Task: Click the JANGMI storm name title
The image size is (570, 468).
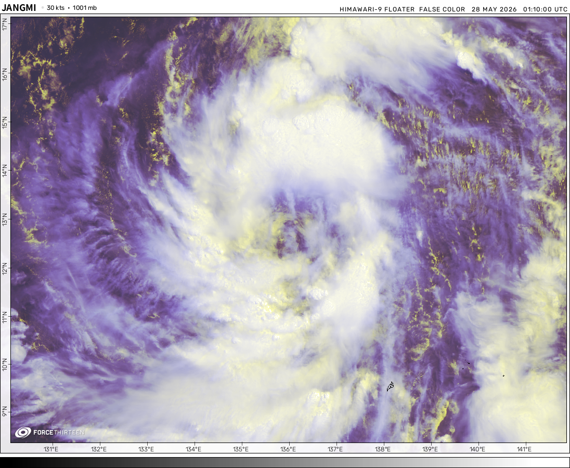Action: [19, 8]
